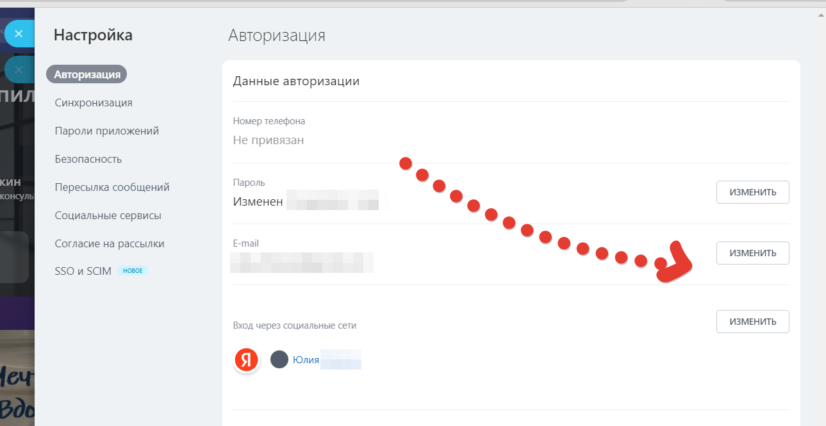Viewport: 826px width, 426px height.
Task: Click the blurred e-mail address value
Action: (302, 263)
